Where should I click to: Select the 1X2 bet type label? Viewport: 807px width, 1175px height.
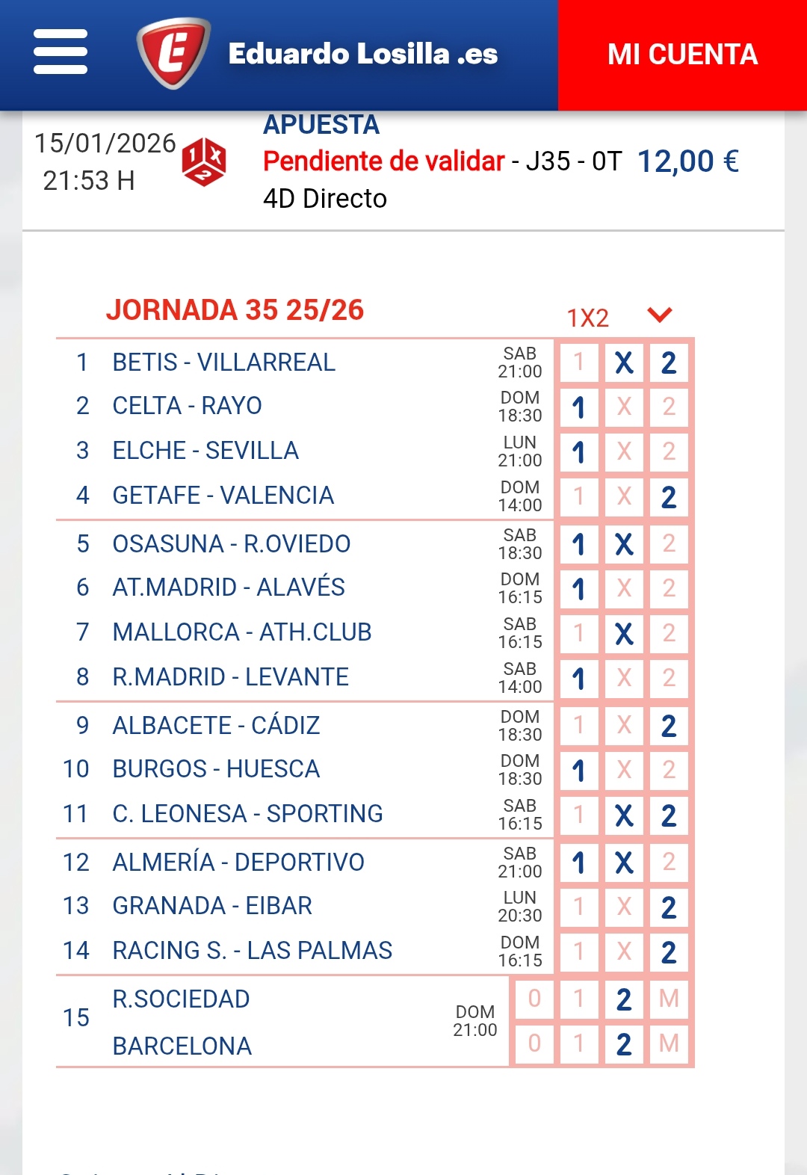point(588,318)
